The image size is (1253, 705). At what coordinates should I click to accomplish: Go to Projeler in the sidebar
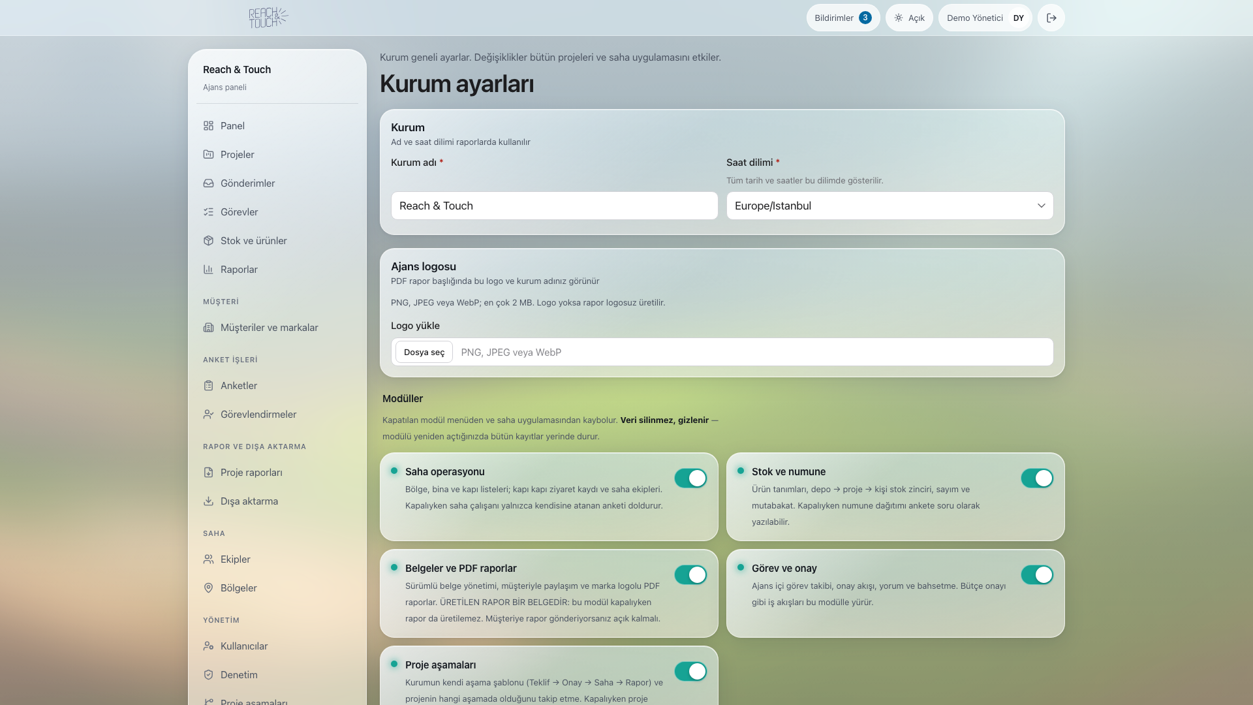(x=277, y=154)
